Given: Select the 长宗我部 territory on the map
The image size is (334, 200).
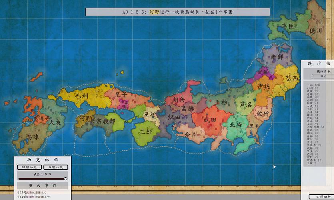Looking at the screenshot, I should pyautogui.click(x=103, y=122).
